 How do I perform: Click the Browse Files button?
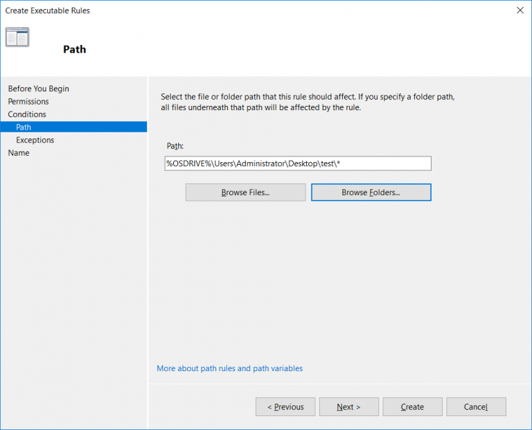[245, 192]
